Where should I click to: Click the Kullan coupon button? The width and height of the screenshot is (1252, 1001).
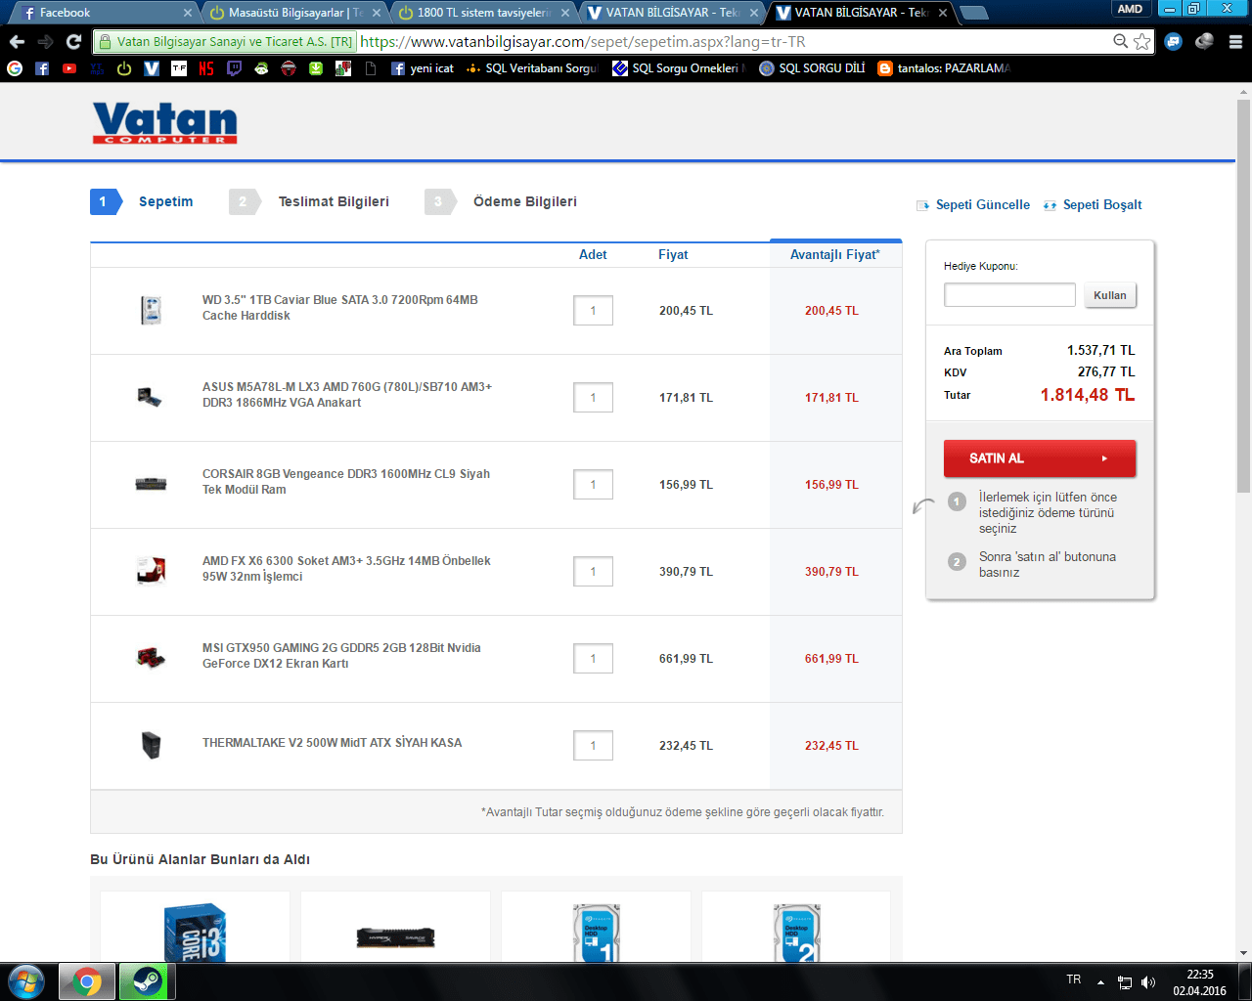click(1110, 295)
